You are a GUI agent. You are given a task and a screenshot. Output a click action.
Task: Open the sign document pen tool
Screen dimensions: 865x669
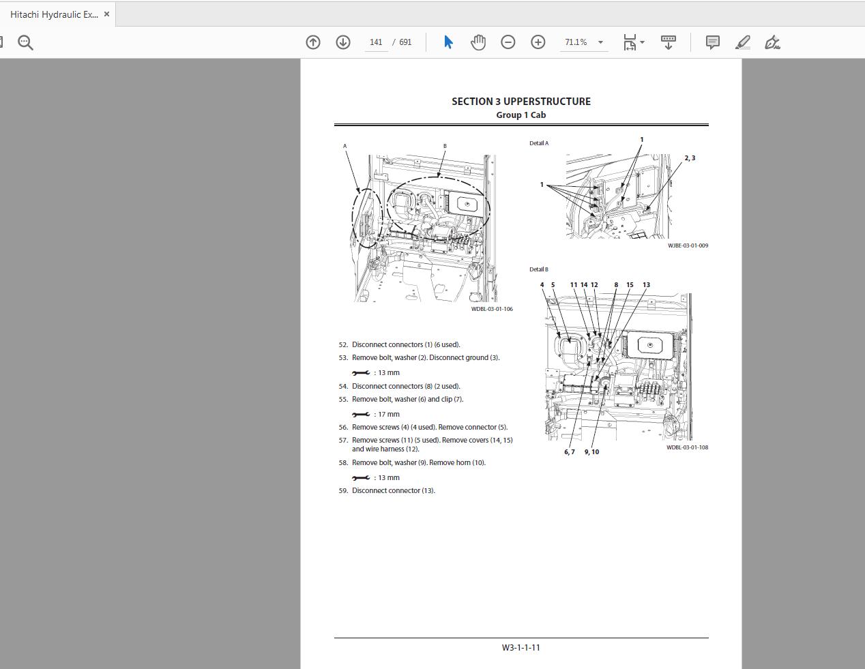click(x=772, y=42)
